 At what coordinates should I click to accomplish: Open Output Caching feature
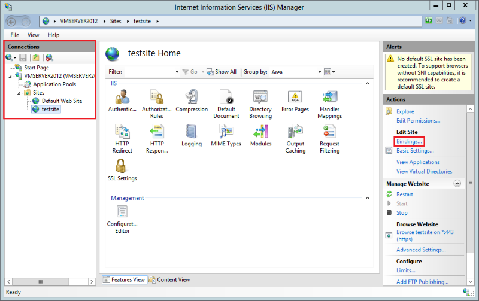(295, 138)
